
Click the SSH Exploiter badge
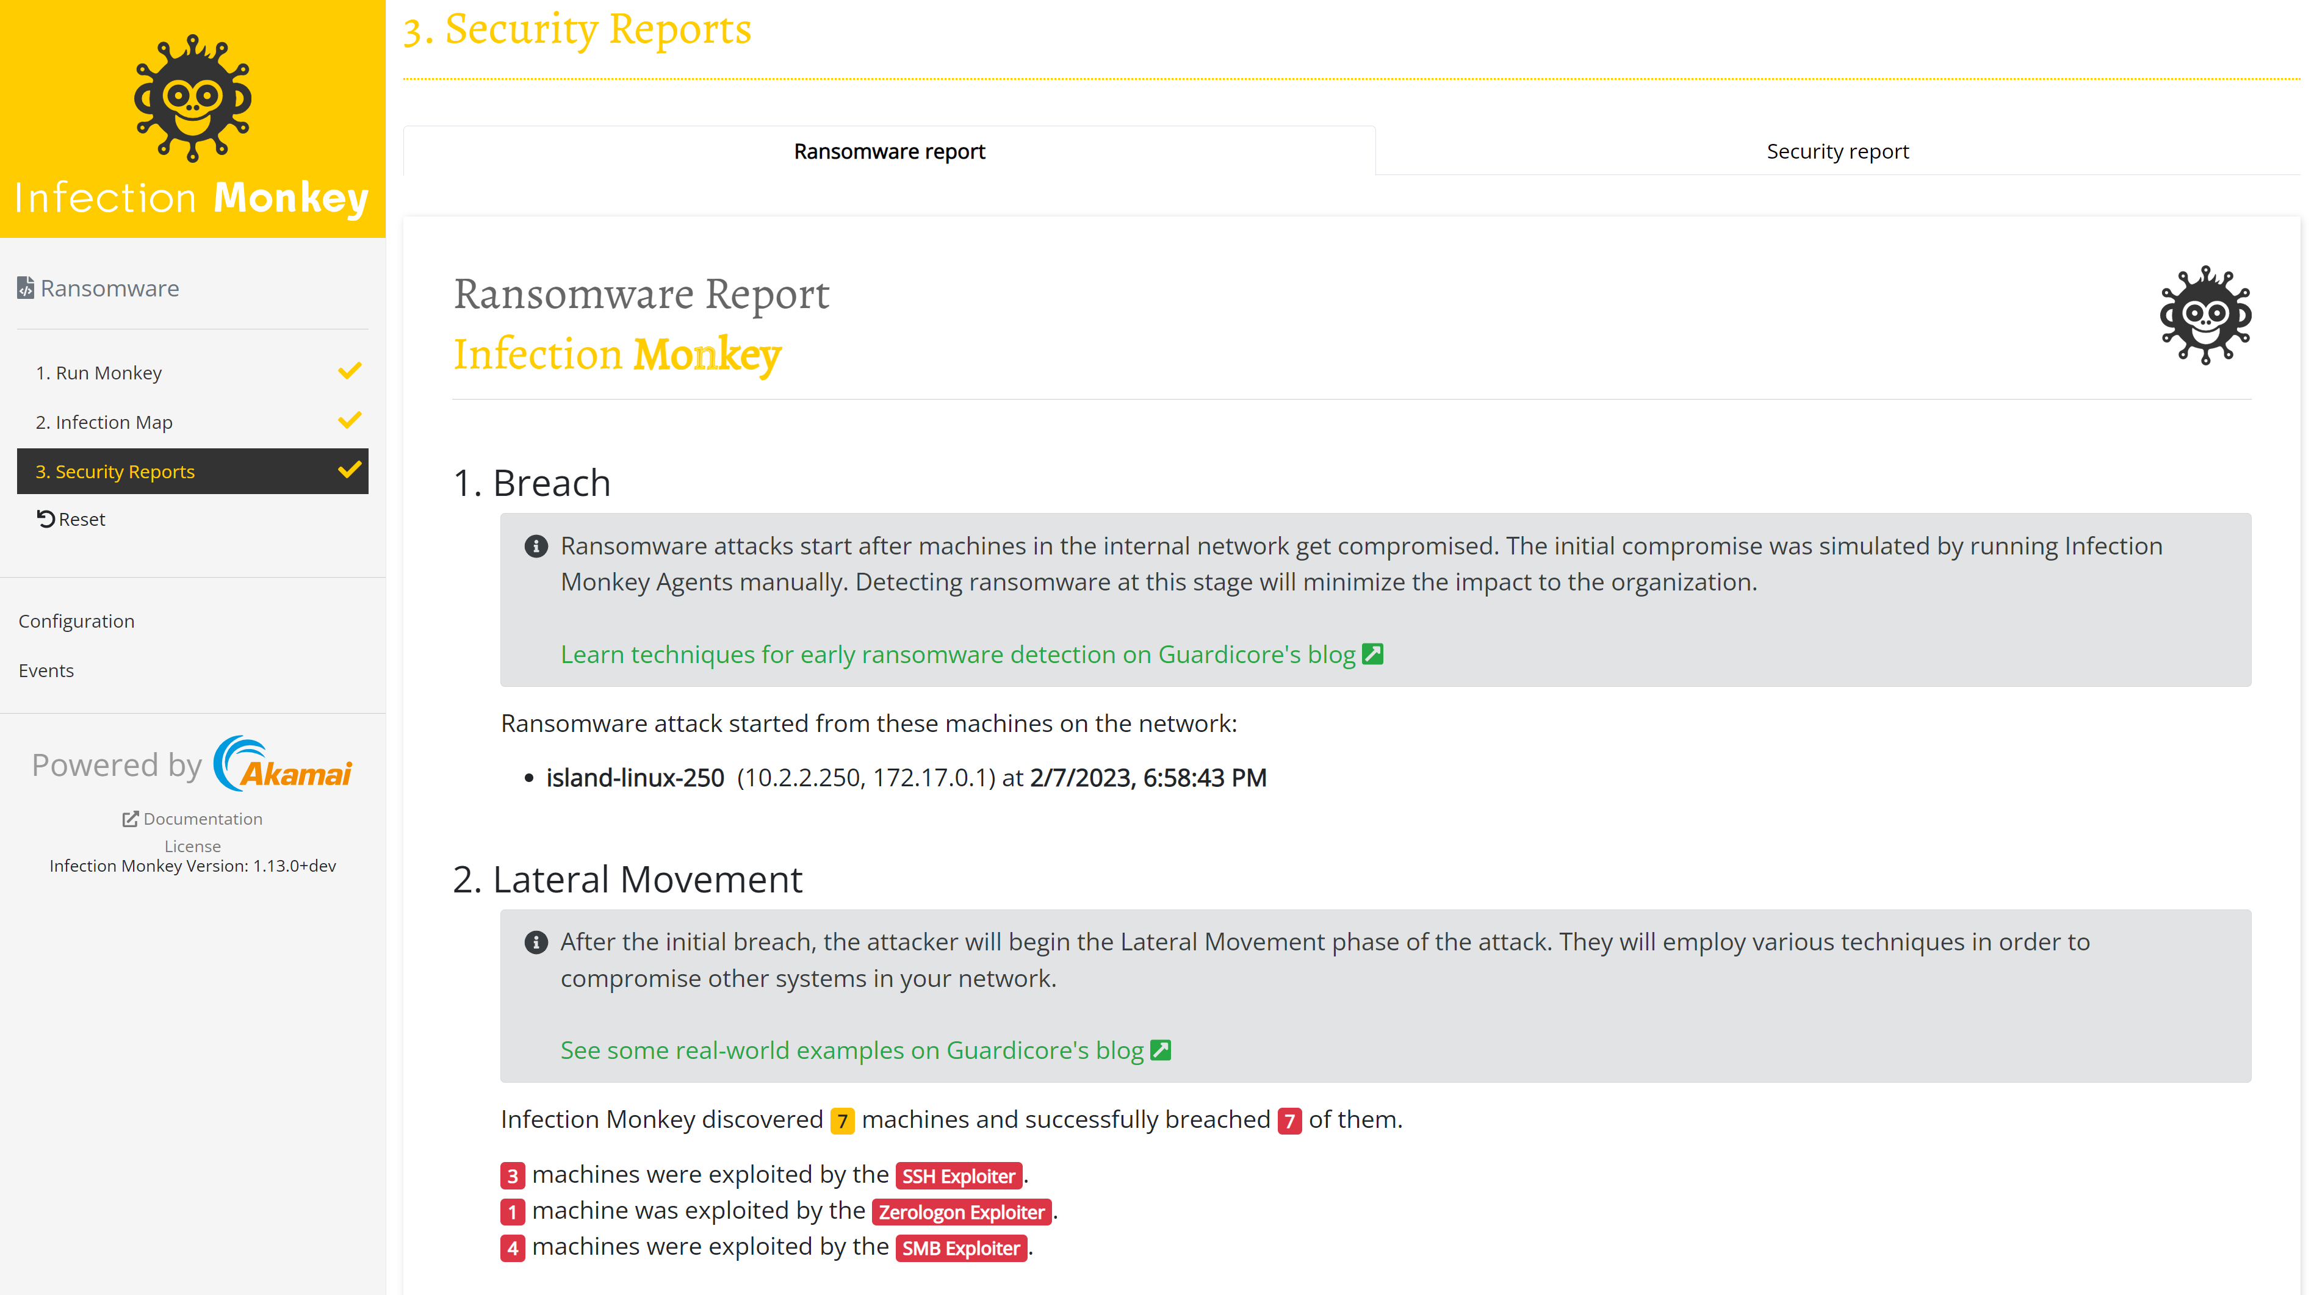[x=958, y=1175]
